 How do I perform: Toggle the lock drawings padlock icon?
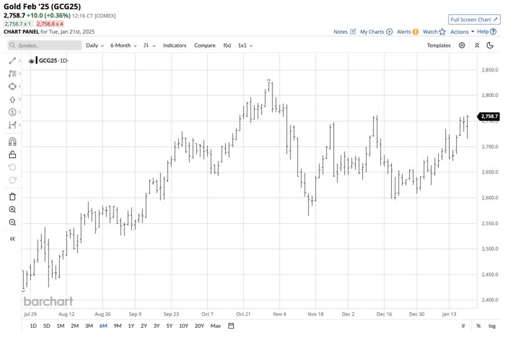tap(12, 154)
